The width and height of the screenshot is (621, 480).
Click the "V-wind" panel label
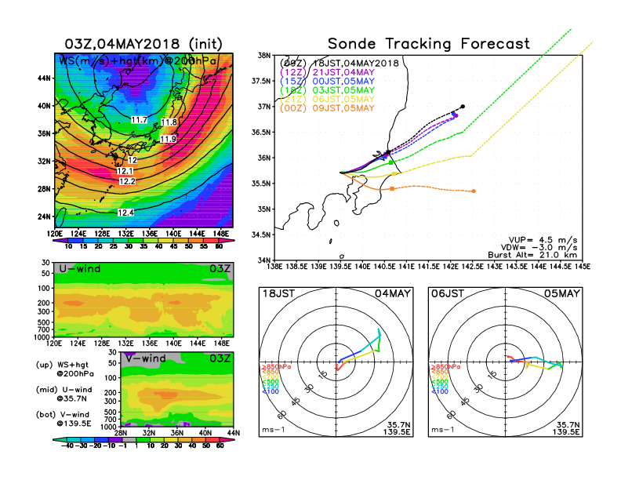pyautogui.click(x=146, y=358)
